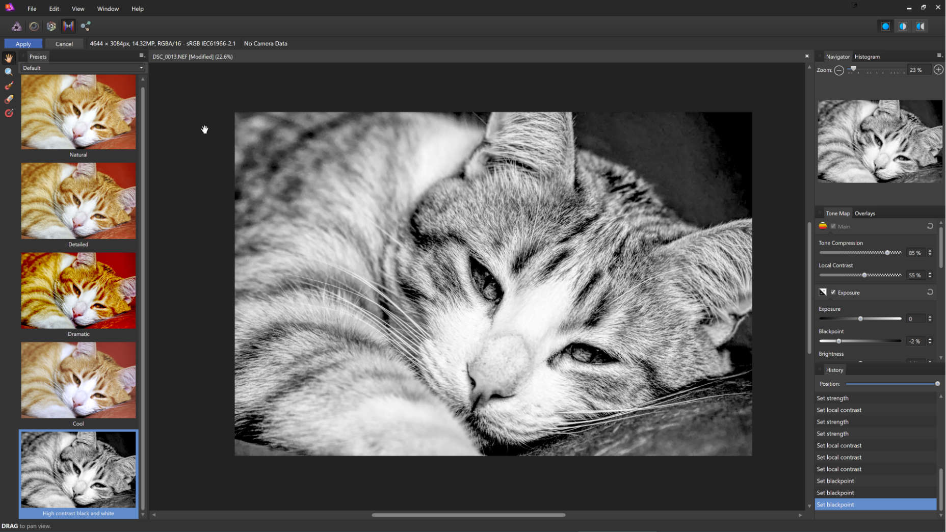Enable single view mode

coord(885,26)
